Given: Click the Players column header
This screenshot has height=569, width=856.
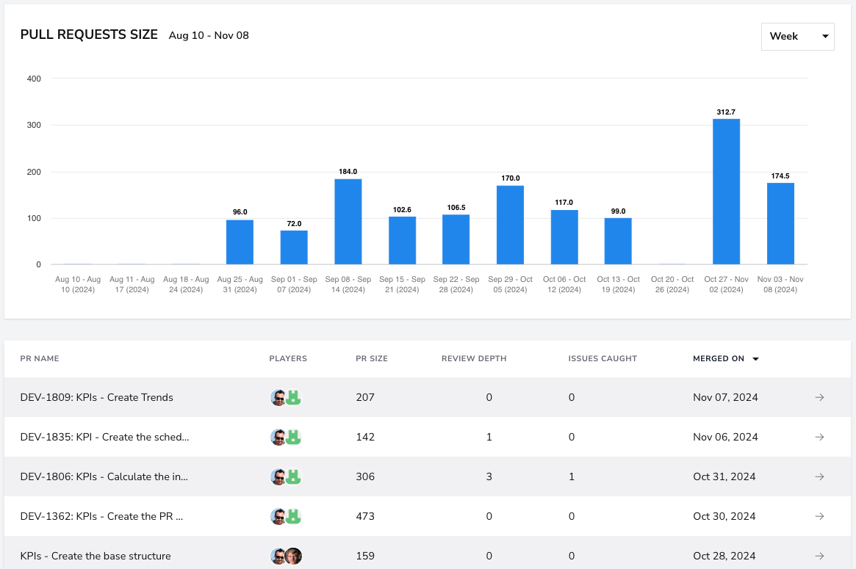Looking at the screenshot, I should 288,359.
